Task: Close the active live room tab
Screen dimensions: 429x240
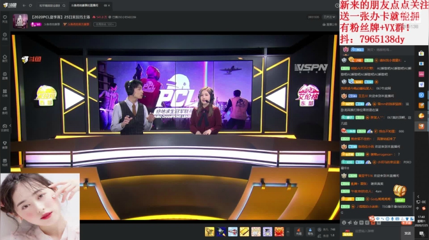Action: [109, 5]
